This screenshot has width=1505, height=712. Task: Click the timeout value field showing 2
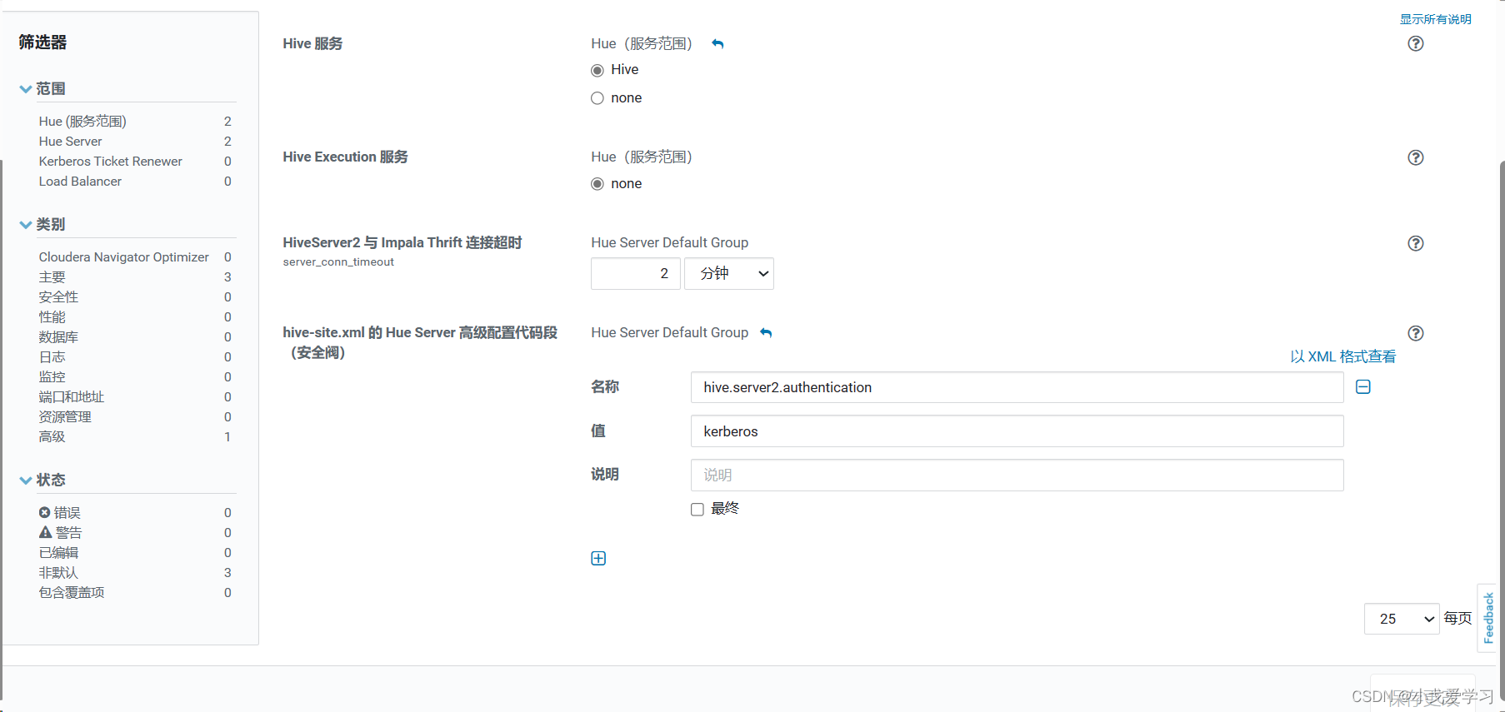click(636, 273)
